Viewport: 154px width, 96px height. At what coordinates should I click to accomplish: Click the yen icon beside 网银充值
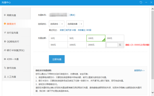[5, 15]
